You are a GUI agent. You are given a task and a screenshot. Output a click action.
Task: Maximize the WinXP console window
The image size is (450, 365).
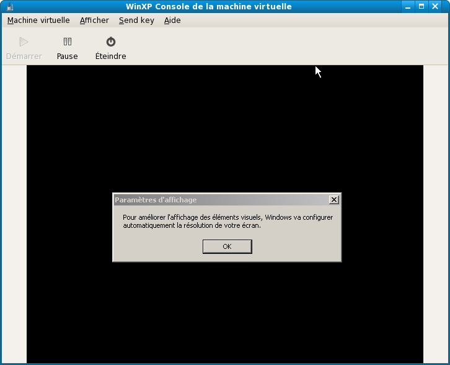[421, 6]
